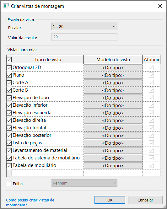
Task: Toggle Atribuir checkbox for Ortogonal 3D
Action: point(151,67)
